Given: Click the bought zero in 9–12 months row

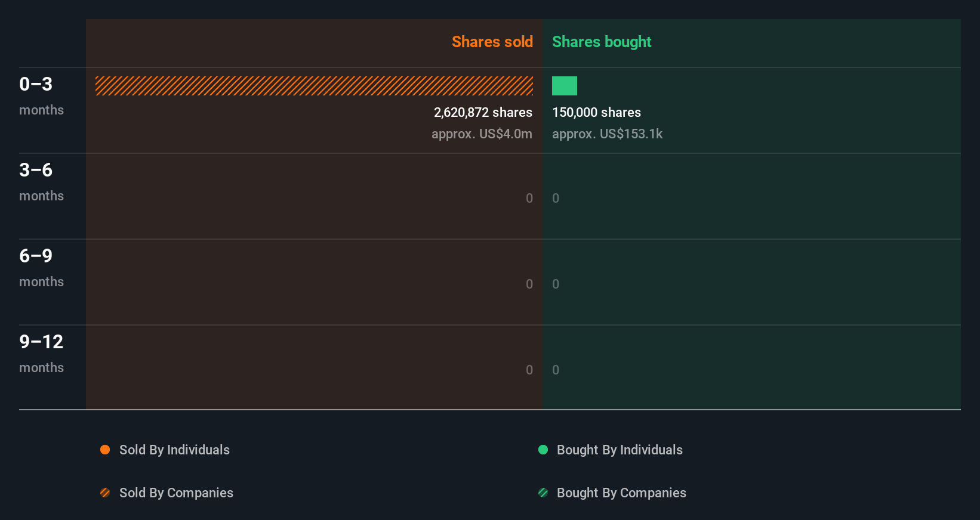Looking at the screenshot, I should coord(556,370).
